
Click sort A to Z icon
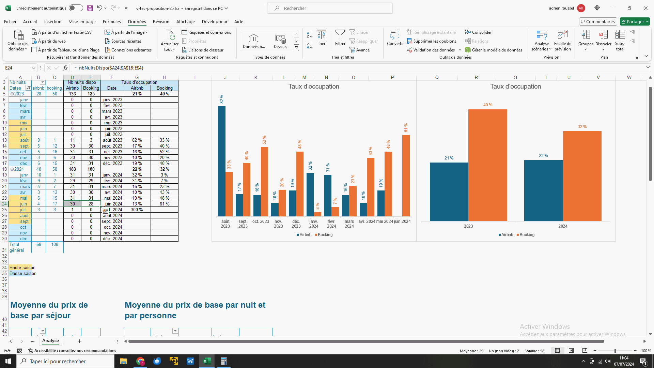click(309, 35)
